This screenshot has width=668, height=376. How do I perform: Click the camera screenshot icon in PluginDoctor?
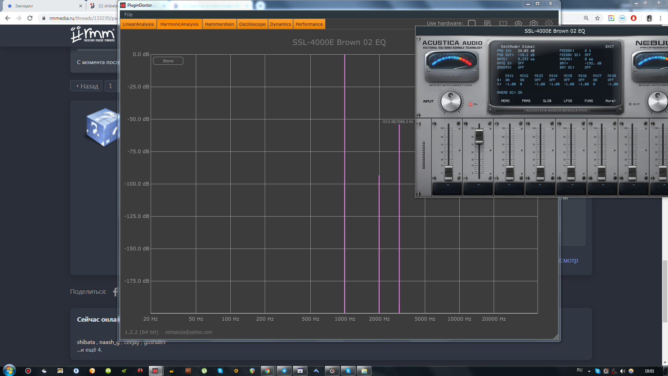pyautogui.click(x=533, y=23)
